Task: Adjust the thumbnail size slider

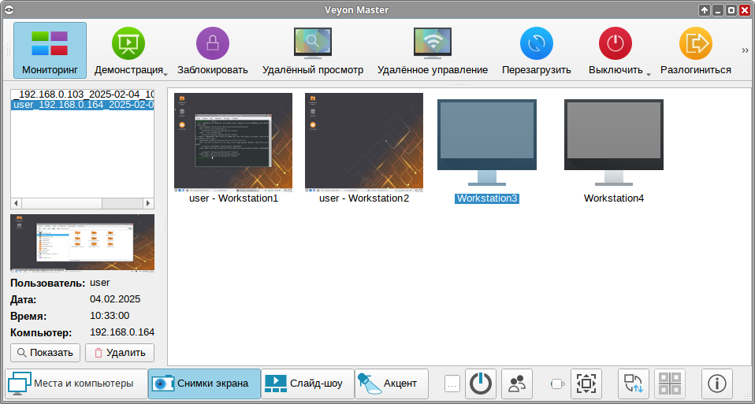Action: (x=557, y=384)
